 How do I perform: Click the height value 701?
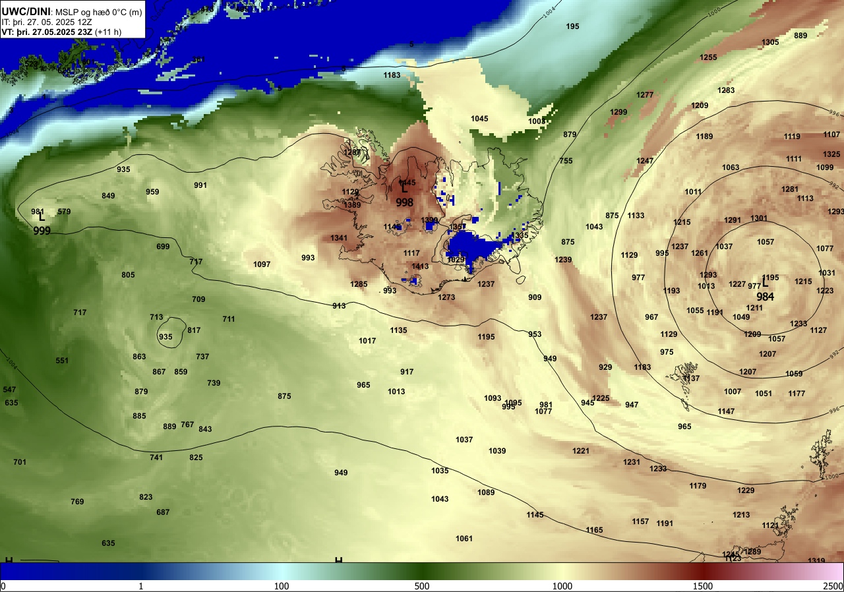point(20,462)
